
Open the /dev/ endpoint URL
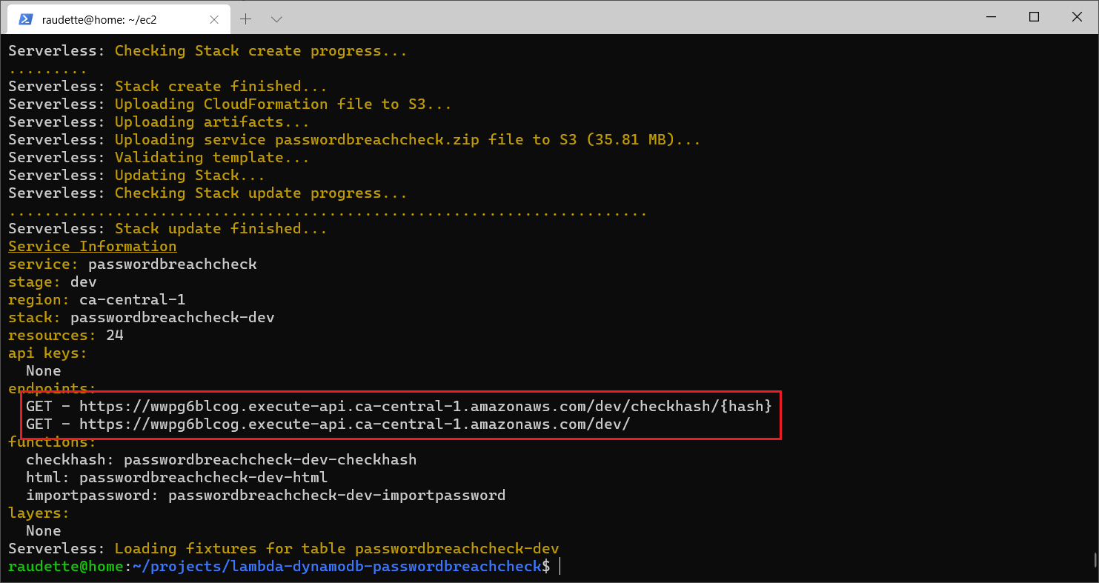tap(354, 424)
